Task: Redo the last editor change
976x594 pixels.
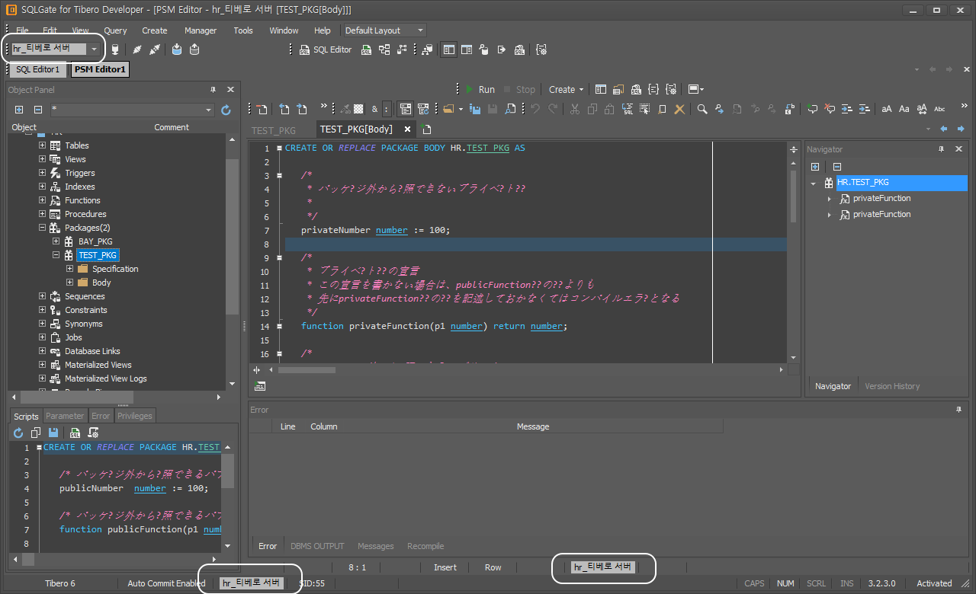Action: click(553, 109)
